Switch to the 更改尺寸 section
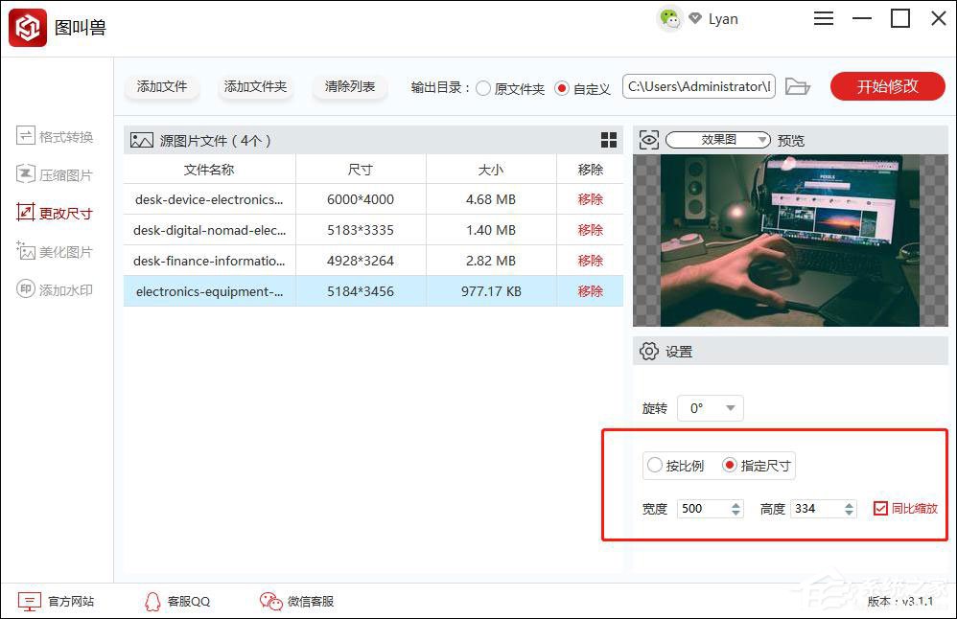957x619 pixels. [58, 213]
